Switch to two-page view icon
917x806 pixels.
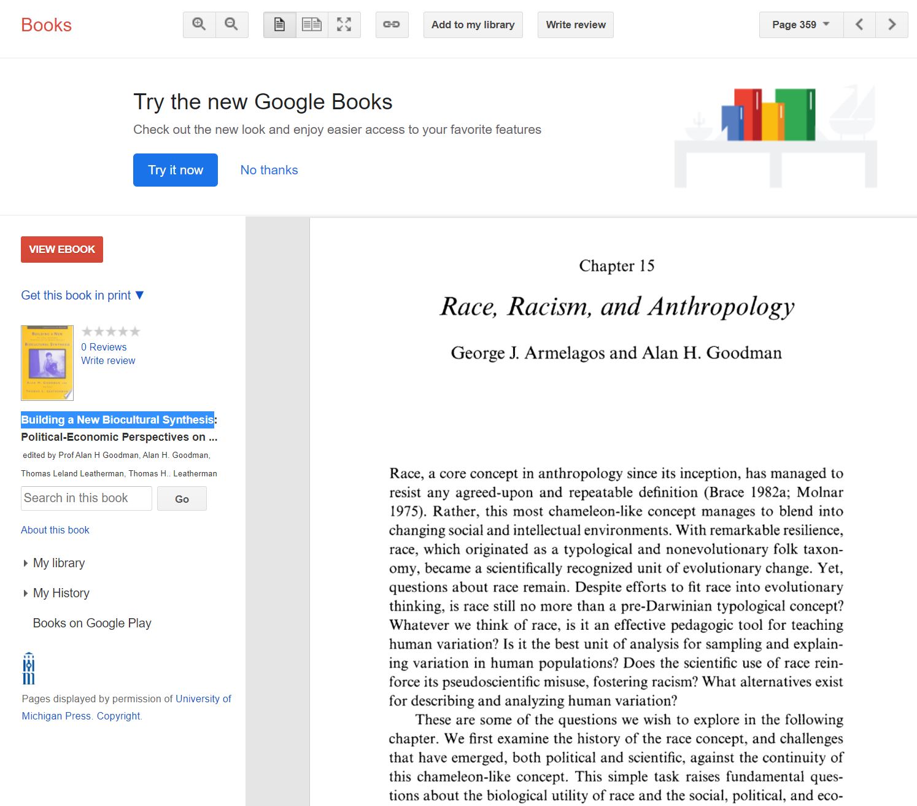point(312,25)
